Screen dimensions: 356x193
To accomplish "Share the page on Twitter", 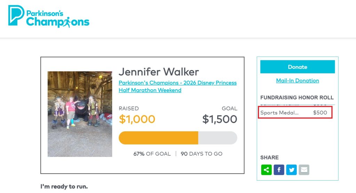I will [x=291, y=170].
